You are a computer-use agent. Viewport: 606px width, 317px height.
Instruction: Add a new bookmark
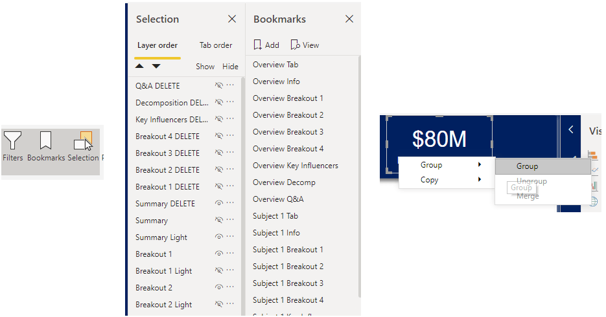[x=266, y=45]
